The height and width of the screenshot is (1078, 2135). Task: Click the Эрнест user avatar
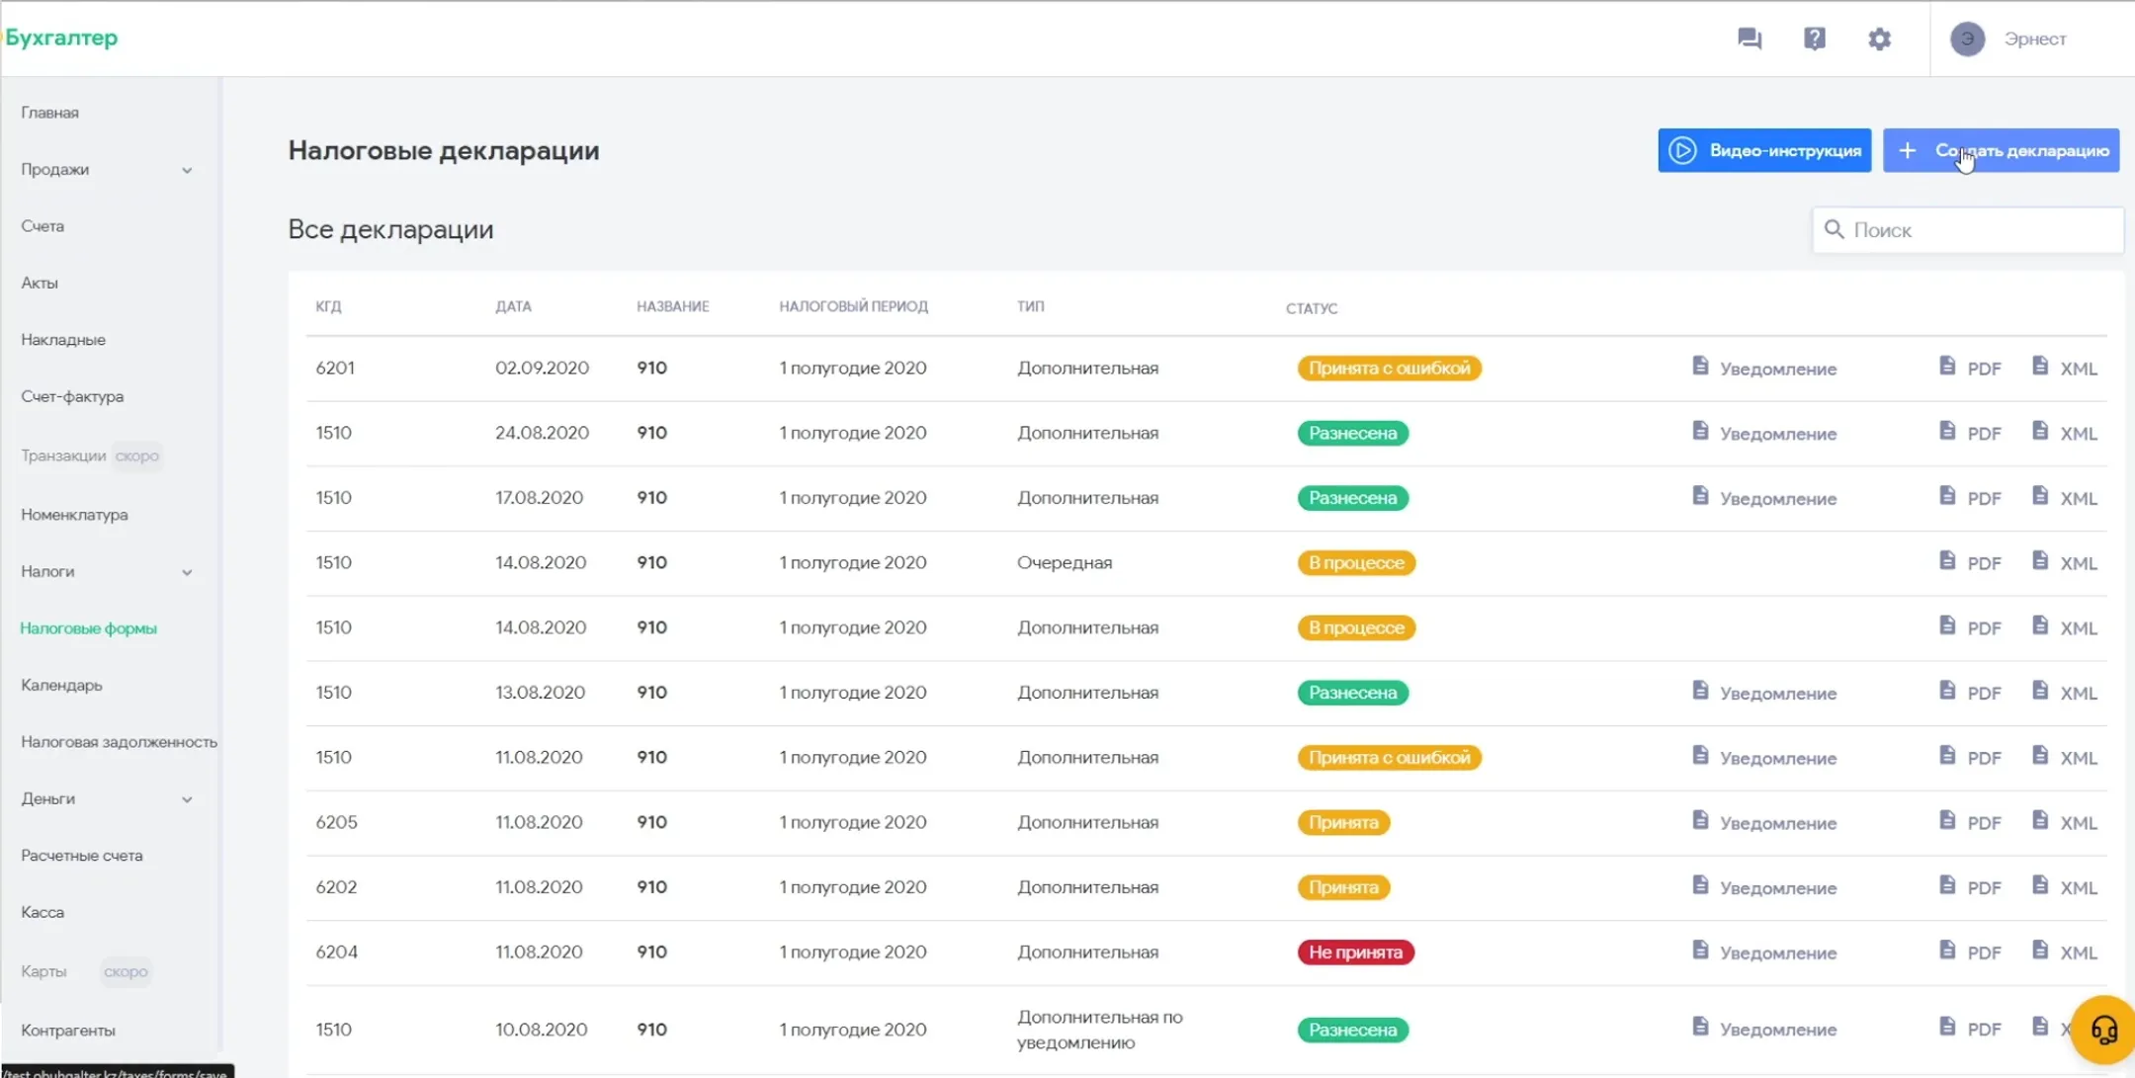1967,39
